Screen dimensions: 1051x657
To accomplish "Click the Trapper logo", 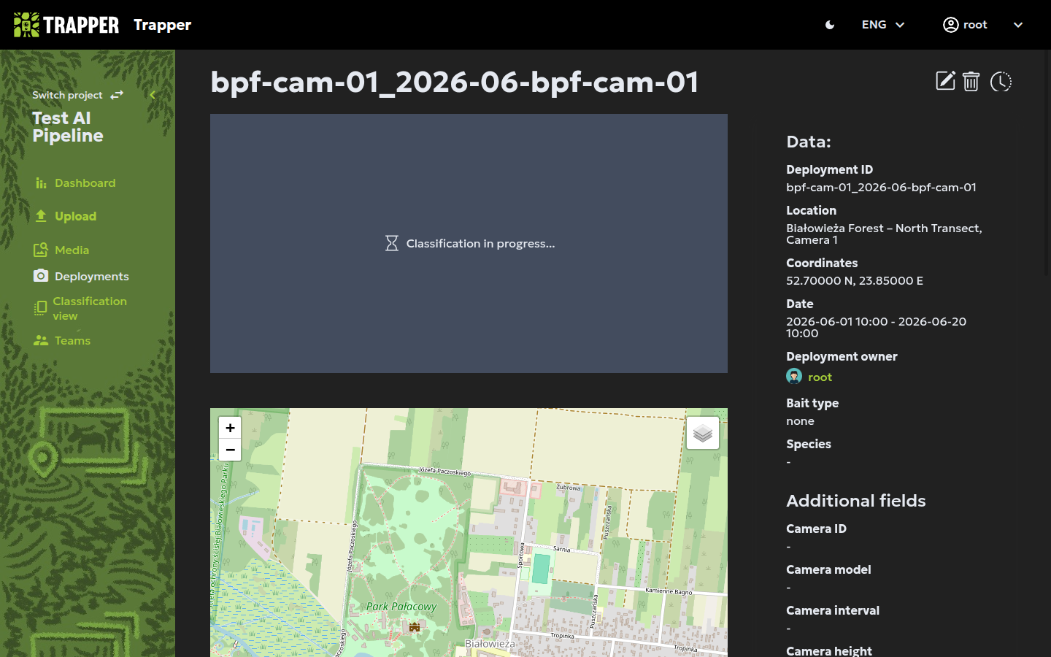I will click(x=66, y=25).
